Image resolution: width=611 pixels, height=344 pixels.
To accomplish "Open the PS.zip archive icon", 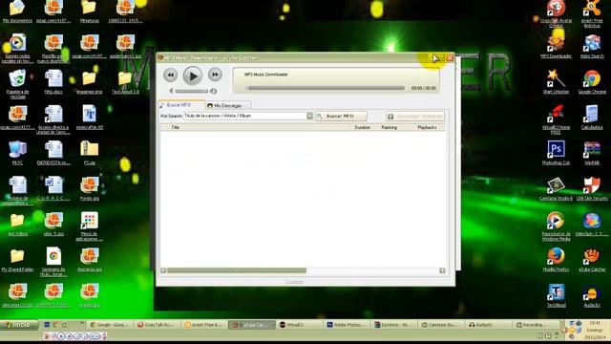I will coord(89,153).
